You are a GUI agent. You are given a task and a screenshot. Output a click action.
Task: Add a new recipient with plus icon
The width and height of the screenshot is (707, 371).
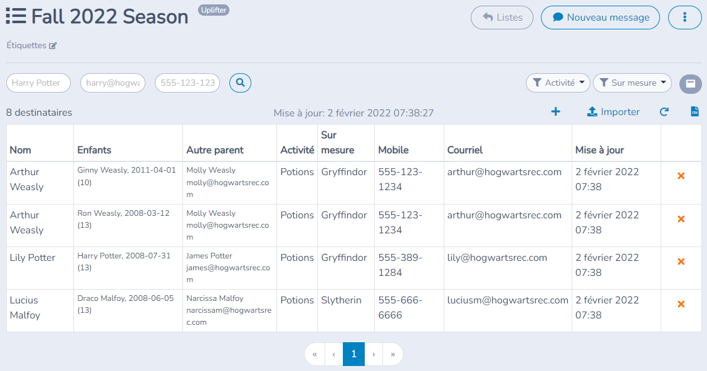click(555, 111)
